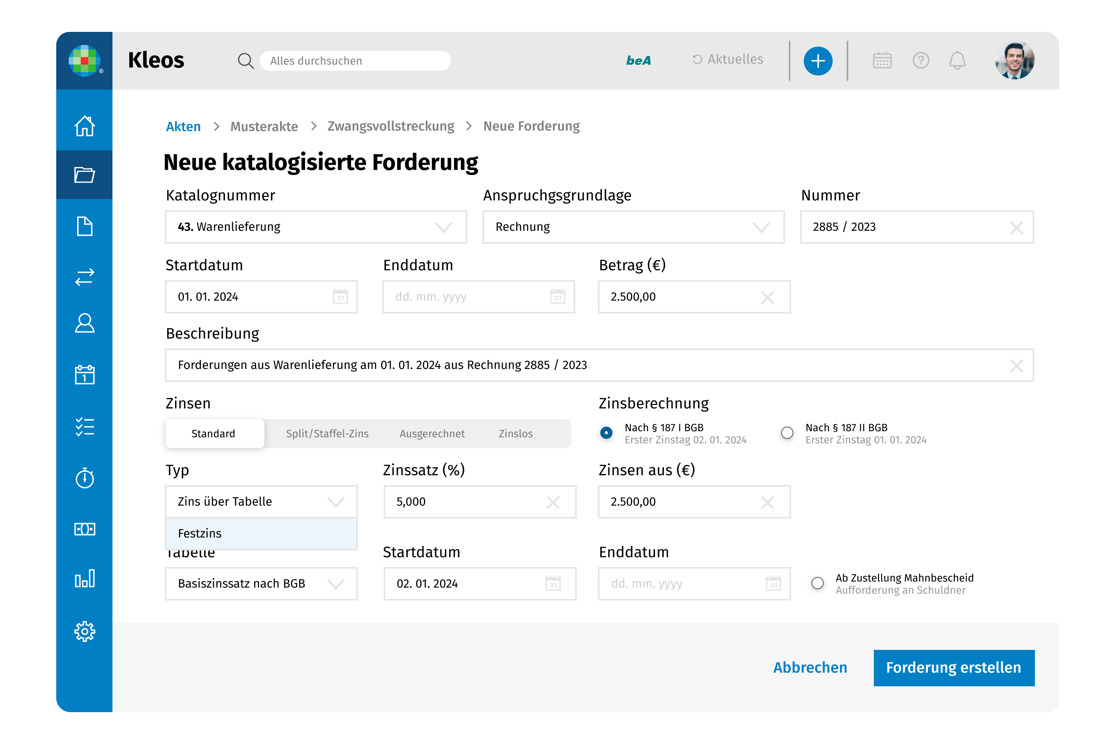The width and height of the screenshot is (1117, 744).
Task: Select Nach § 187 I BGB radio
Action: [606, 433]
